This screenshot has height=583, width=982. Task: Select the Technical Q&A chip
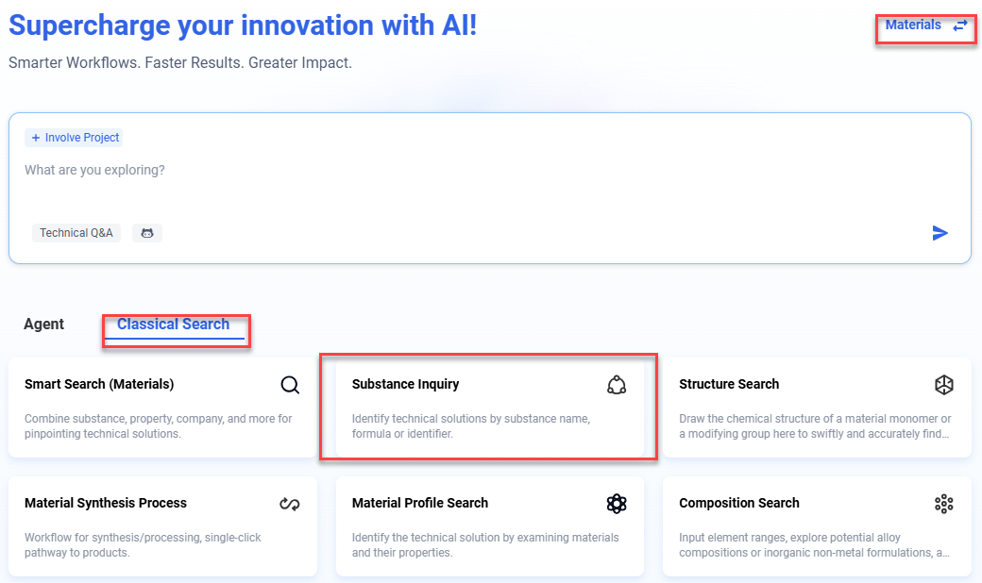[x=76, y=233]
